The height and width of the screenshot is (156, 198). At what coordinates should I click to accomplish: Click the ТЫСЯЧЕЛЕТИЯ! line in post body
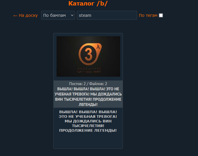point(88,126)
